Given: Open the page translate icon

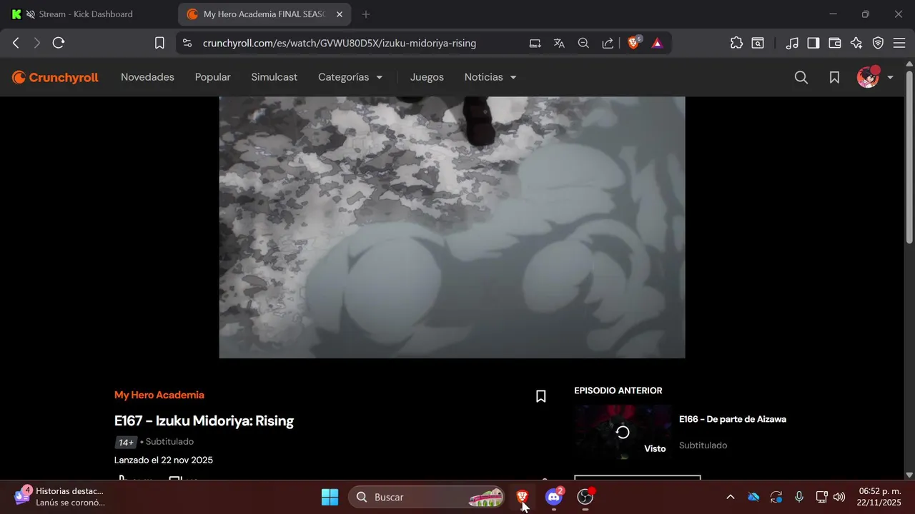Looking at the screenshot, I should 559,43.
